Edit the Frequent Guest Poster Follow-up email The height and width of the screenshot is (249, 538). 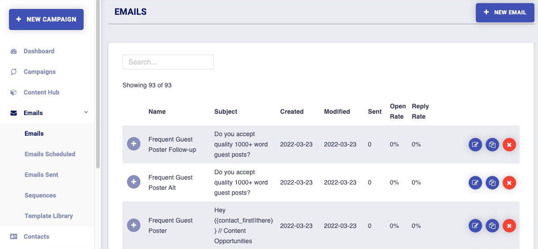coord(475,145)
